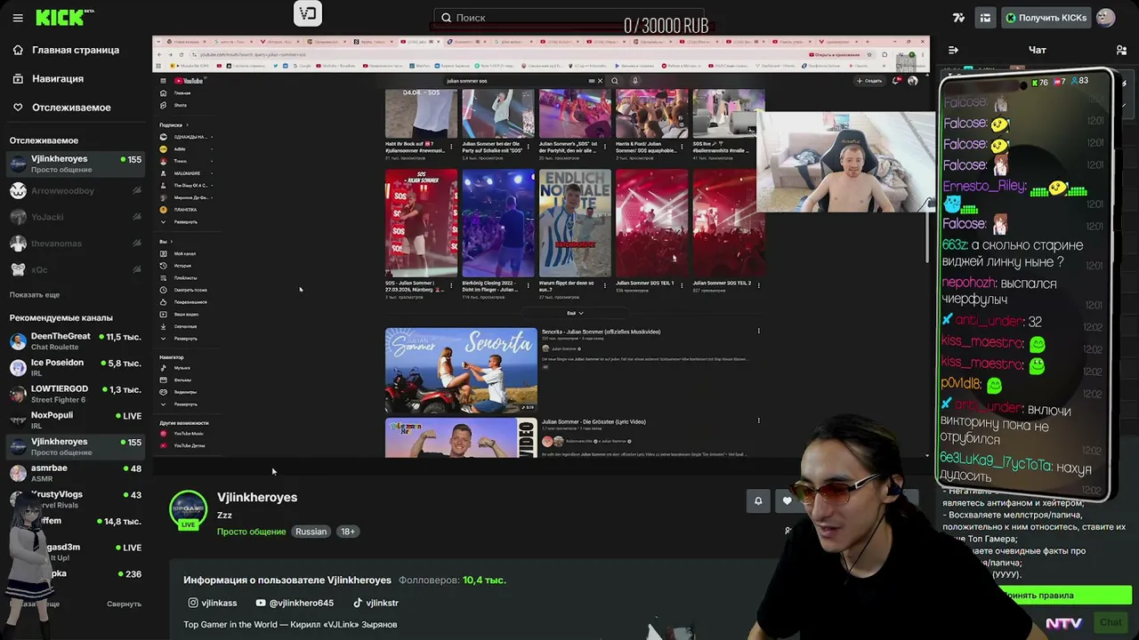Click the Получить KICKs button
The width and height of the screenshot is (1139, 640).
1046,18
